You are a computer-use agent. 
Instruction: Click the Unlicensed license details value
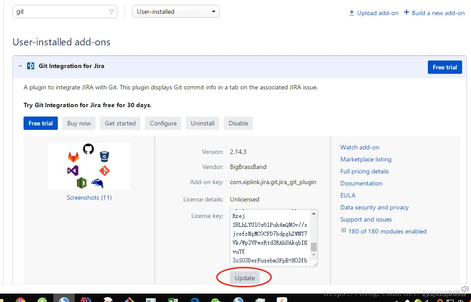tap(245, 199)
